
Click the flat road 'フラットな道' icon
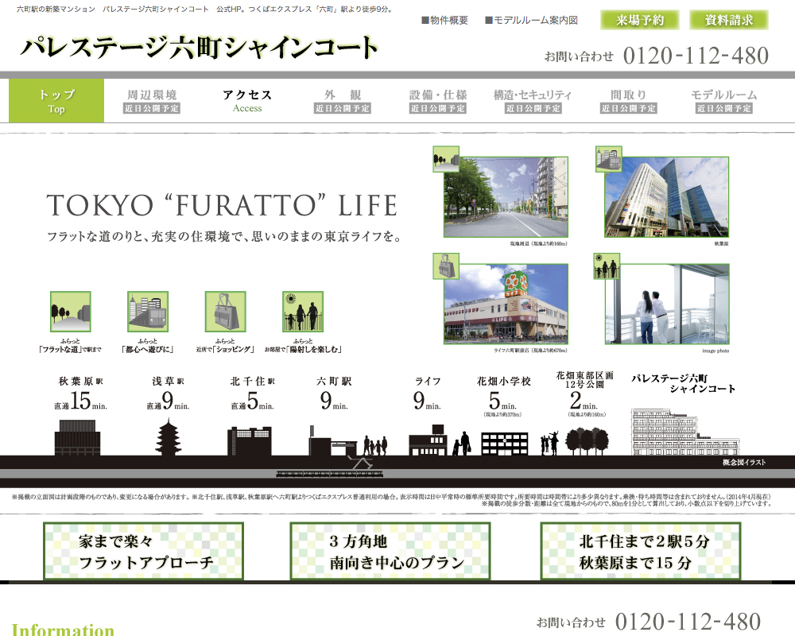point(70,312)
